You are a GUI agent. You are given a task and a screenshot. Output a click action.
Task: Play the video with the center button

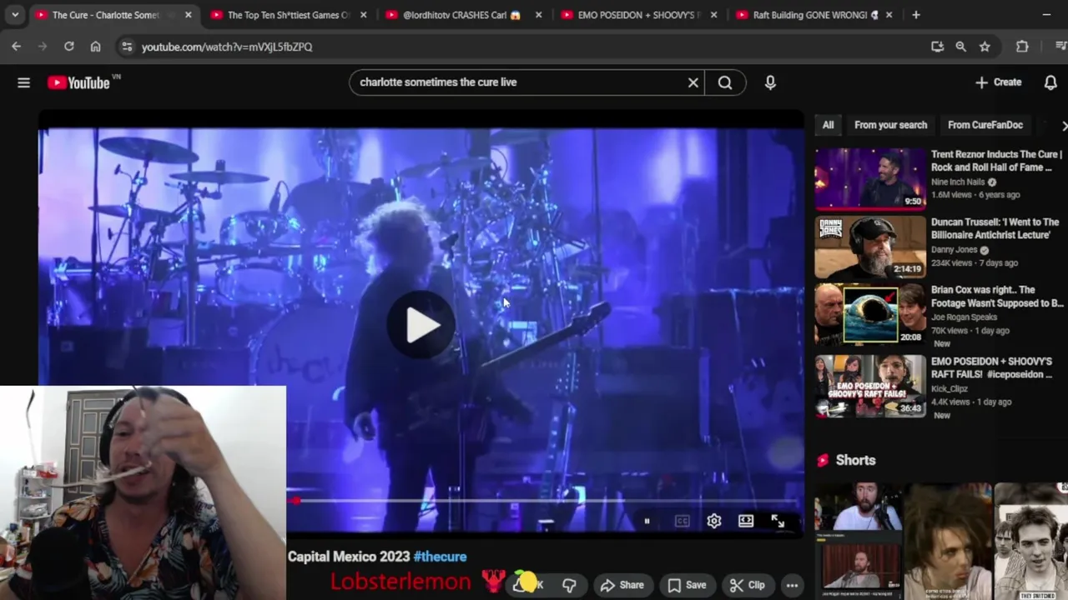point(421,325)
